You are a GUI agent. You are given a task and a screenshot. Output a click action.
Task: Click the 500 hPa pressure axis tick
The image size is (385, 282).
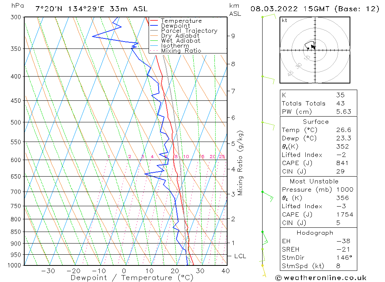click(x=16, y=122)
